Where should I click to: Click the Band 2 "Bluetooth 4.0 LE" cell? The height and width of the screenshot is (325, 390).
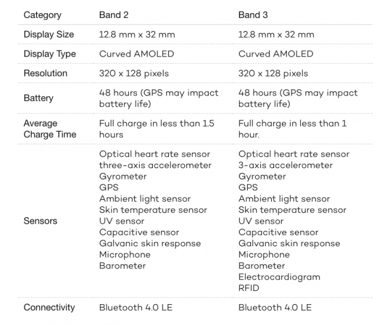pos(136,308)
